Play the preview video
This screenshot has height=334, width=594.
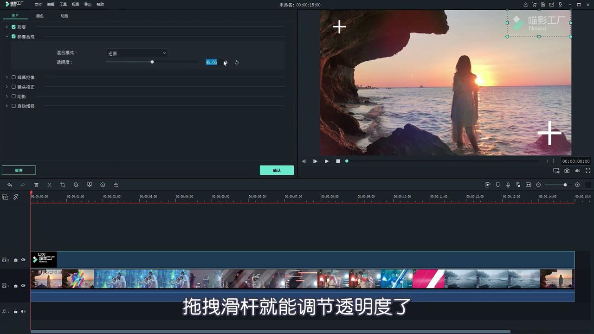point(326,161)
